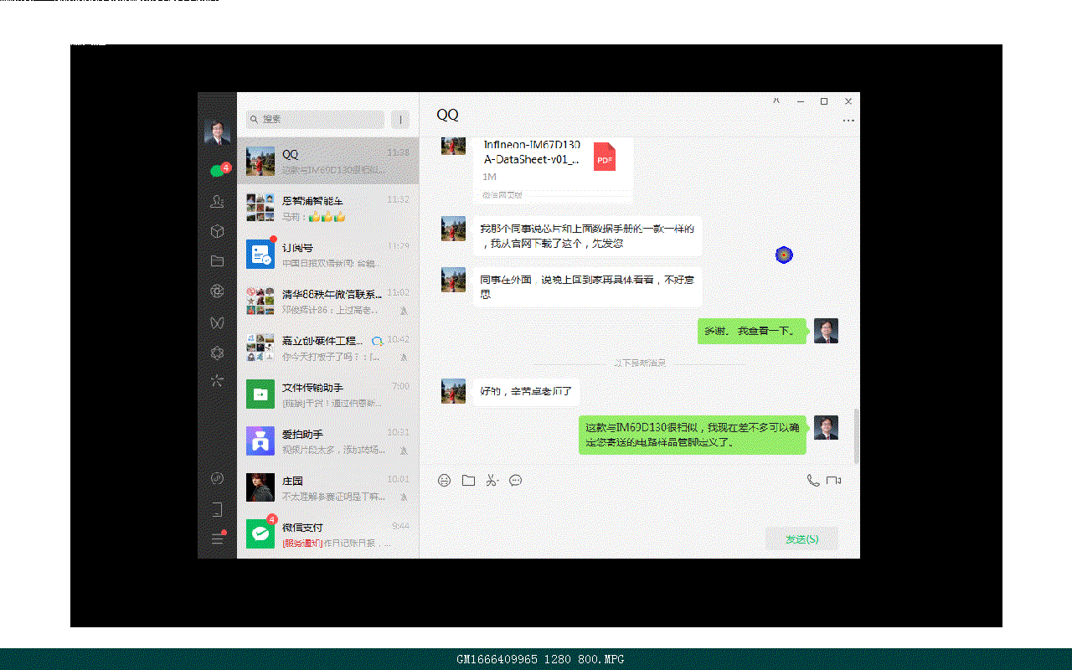1072x670 pixels.
Task: Click the 9:44 timestamp on 微信支付 row
Action: [x=400, y=526]
